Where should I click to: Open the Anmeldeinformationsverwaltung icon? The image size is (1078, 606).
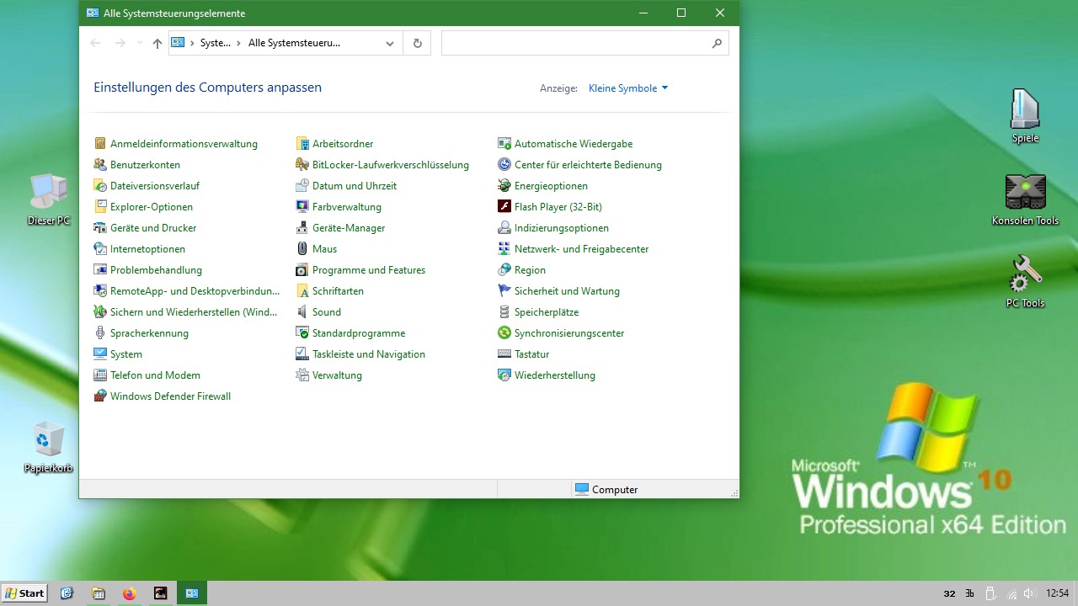pyautogui.click(x=100, y=144)
